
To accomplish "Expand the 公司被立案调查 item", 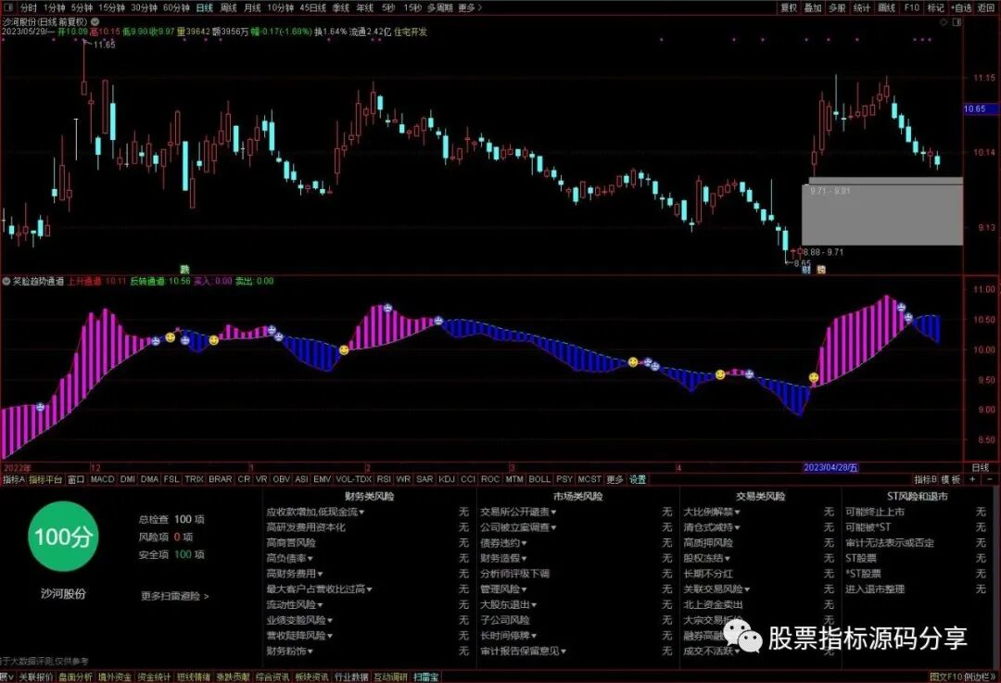I will click(x=518, y=527).
